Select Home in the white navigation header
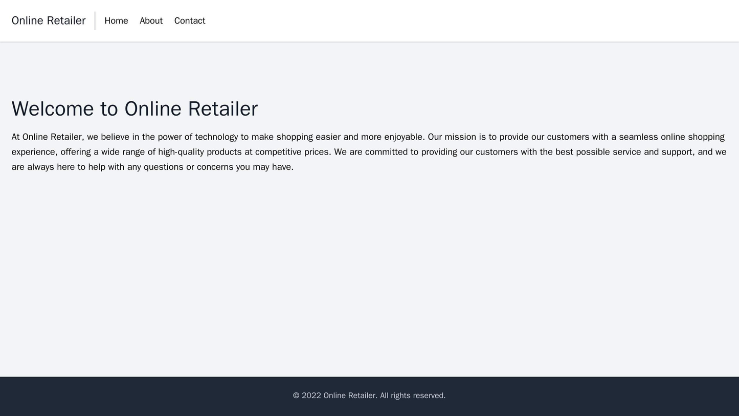 point(115,20)
